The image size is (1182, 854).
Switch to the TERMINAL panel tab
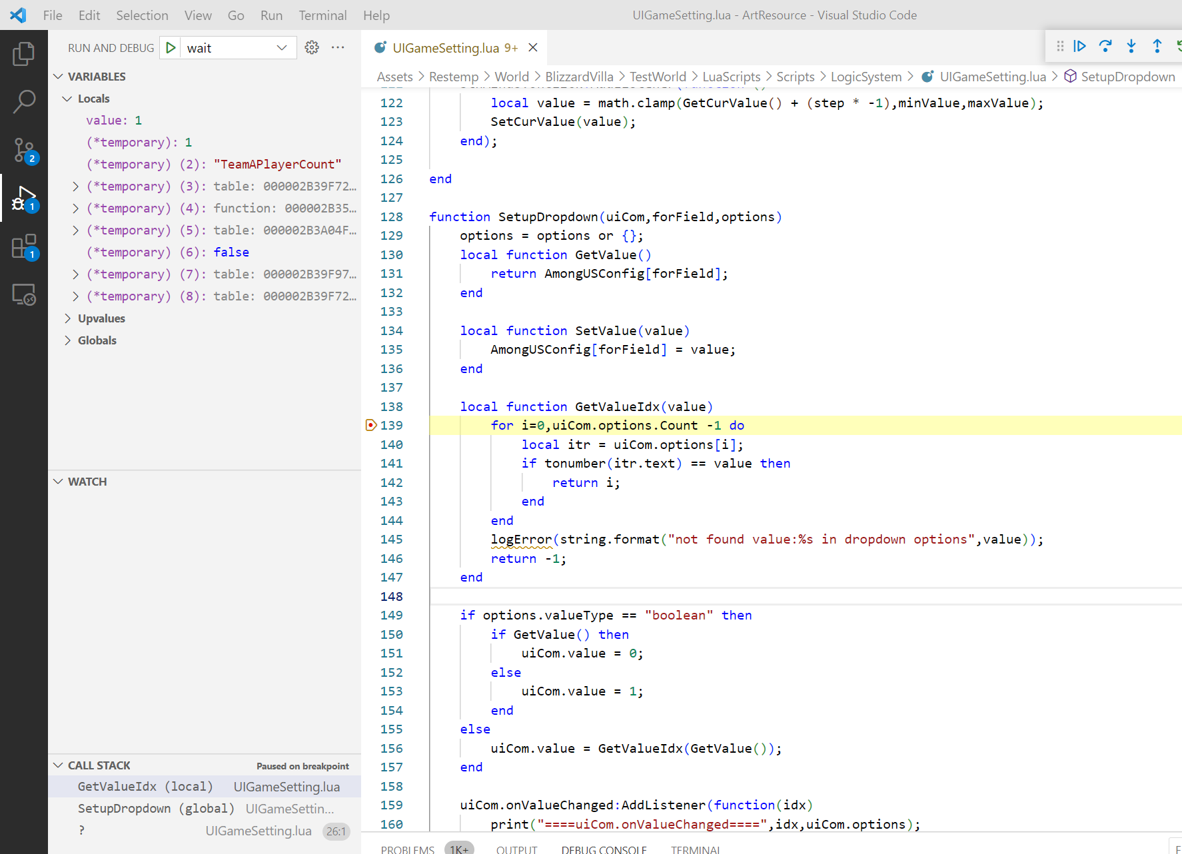[x=696, y=849]
